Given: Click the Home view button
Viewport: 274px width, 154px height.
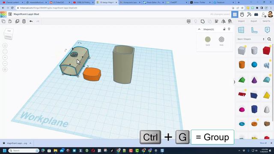Looking at the screenshot, I should tap(5, 46).
